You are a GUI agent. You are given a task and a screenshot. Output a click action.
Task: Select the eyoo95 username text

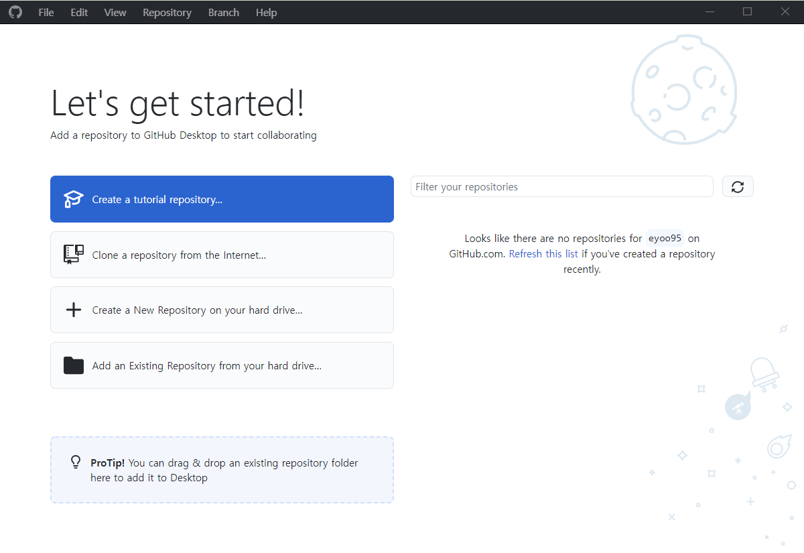pyautogui.click(x=665, y=238)
